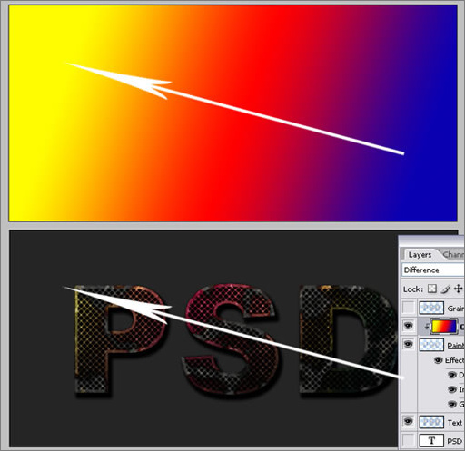This screenshot has height=451, width=465.
Task: Click the underlined Paint layer name
Action: coord(456,346)
